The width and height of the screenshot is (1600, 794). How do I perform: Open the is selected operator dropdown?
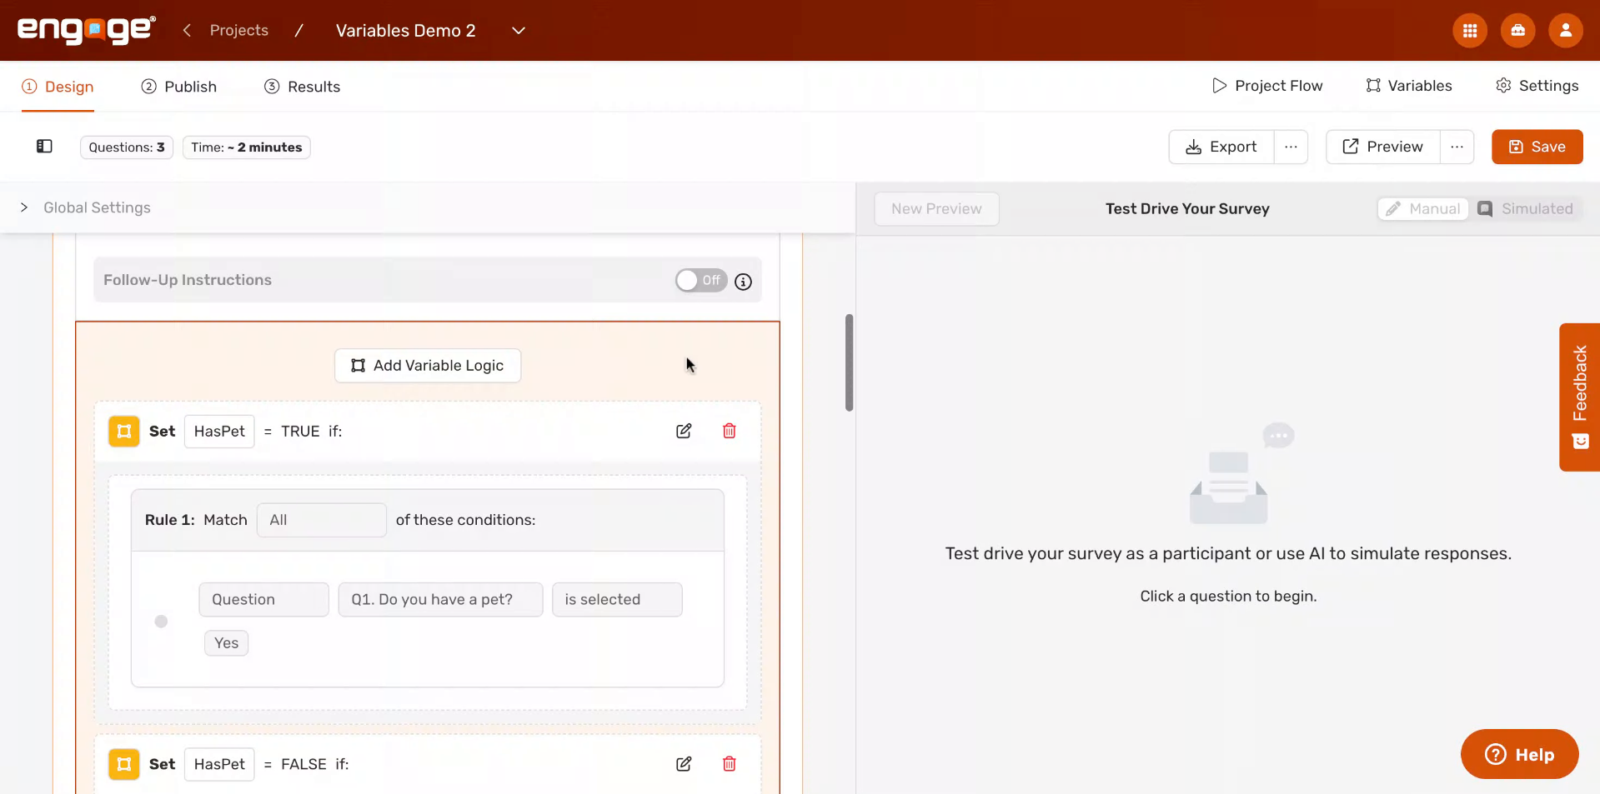tap(617, 599)
